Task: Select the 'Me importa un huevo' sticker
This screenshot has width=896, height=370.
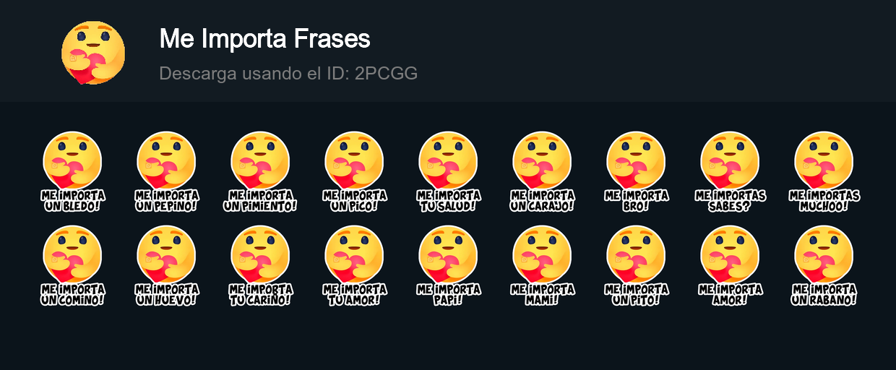Action: pos(166,266)
